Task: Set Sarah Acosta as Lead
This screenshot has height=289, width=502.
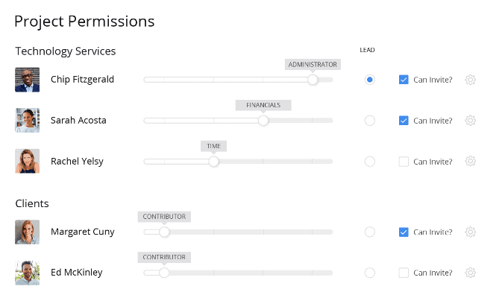Action: [x=370, y=121]
